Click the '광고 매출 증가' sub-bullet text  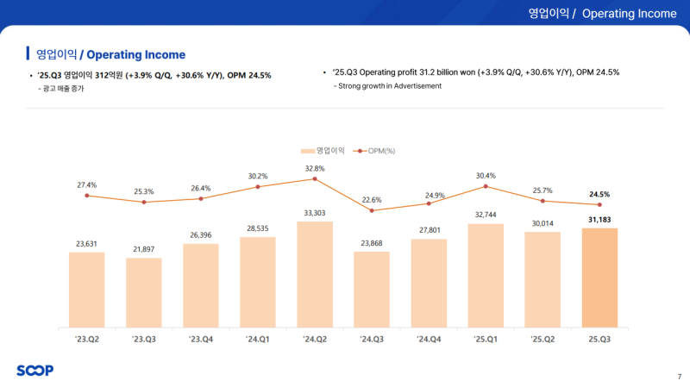(x=67, y=90)
